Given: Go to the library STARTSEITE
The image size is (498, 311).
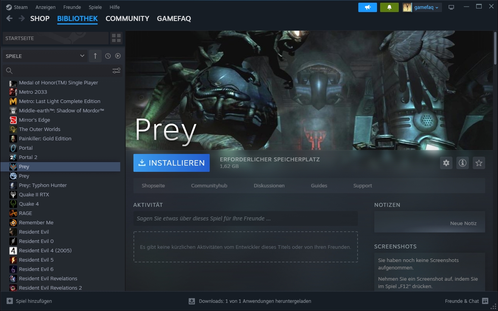Looking at the screenshot, I should [x=55, y=38].
